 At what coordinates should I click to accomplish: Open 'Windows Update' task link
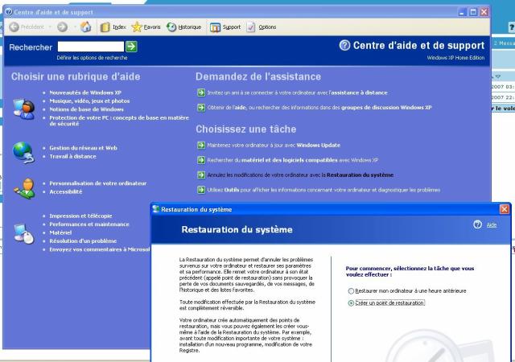pyautogui.click(x=274, y=146)
